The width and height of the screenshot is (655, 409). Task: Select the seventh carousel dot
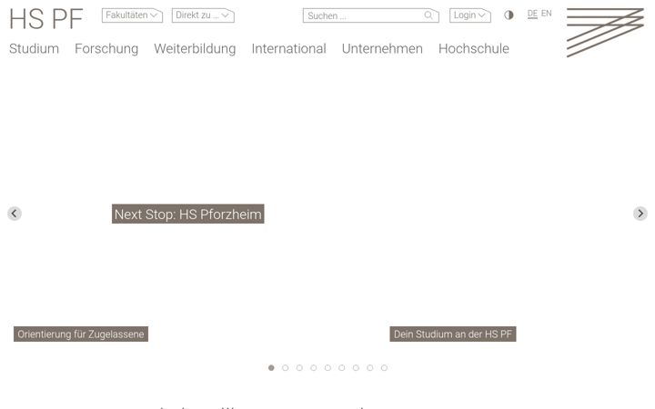(x=356, y=368)
